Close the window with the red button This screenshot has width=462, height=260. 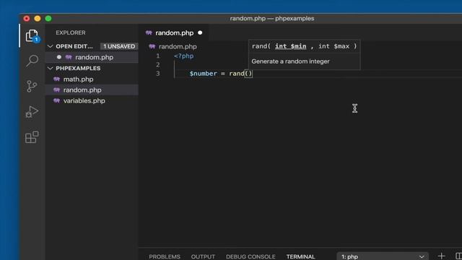(x=27, y=19)
